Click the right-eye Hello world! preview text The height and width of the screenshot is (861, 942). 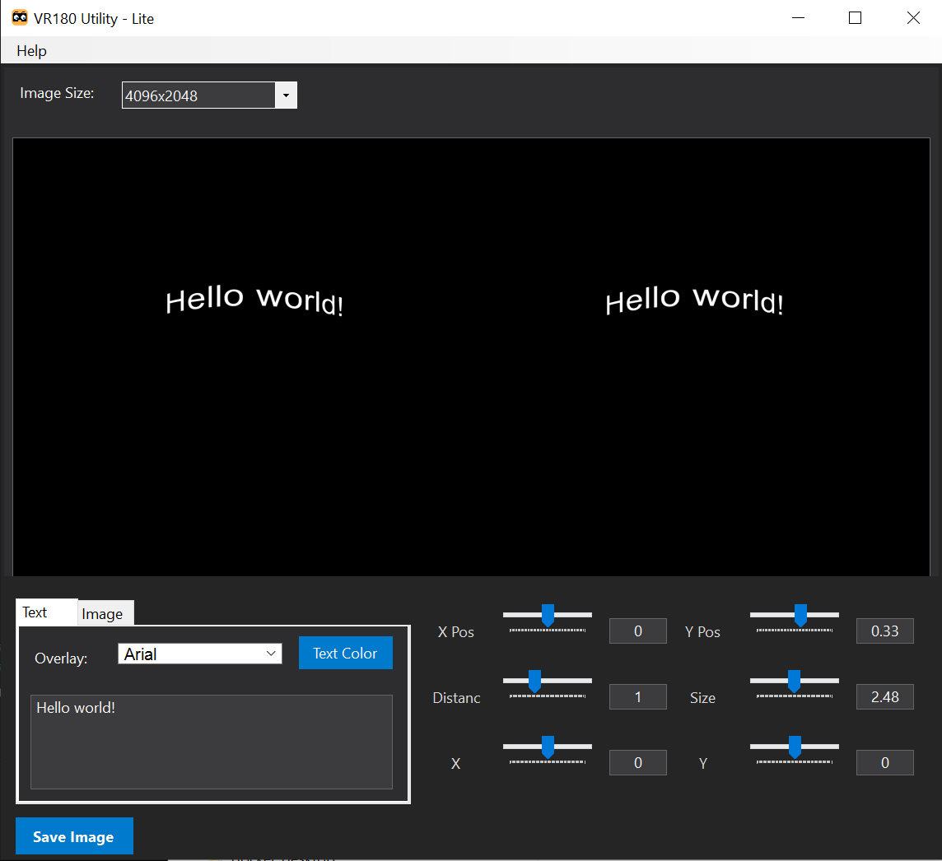click(x=694, y=300)
